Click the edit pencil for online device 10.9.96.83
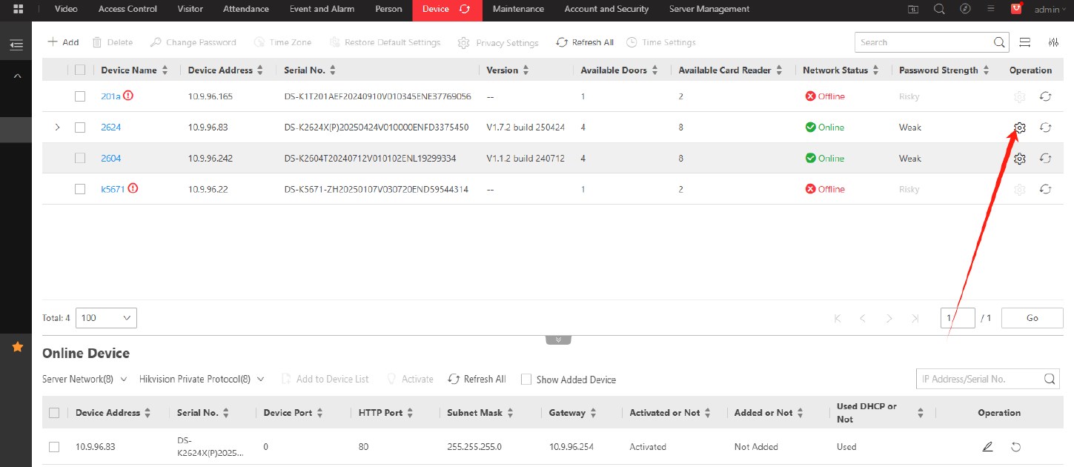Screen dimensions: 1074x467 click(x=987, y=447)
